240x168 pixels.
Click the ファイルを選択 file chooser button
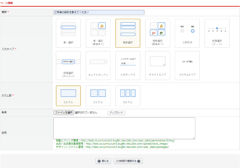point(64,112)
